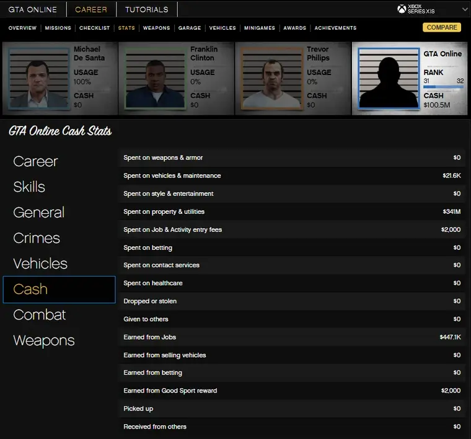Select the GTA Online silhouette character
Screen dimensions: 471x439
coord(386,78)
